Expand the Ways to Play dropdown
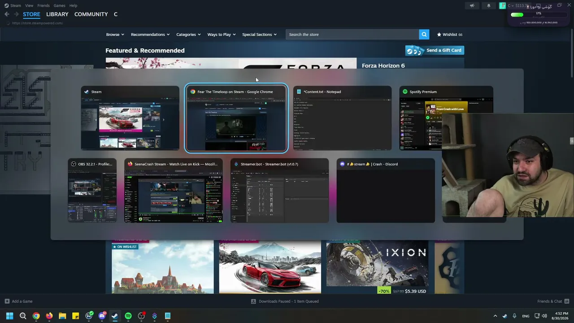This screenshot has height=323, width=574. [x=222, y=35]
